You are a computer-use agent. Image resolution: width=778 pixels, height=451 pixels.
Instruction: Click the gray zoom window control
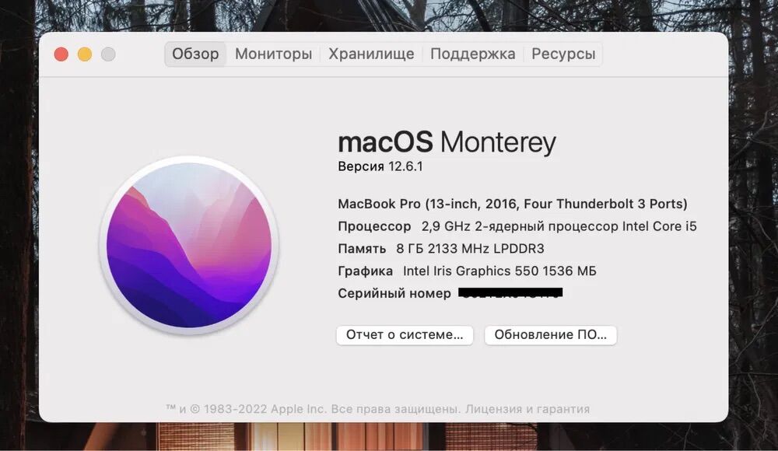click(x=108, y=54)
